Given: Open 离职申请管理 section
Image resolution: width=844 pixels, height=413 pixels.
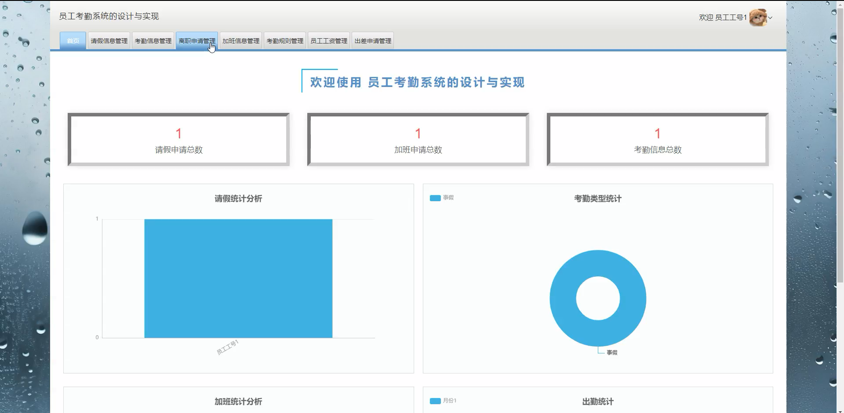Looking at the screenshot, I should pyautogui.click(x=196, y=40).
